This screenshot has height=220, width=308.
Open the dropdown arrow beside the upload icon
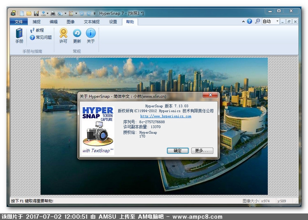[48, 14]
